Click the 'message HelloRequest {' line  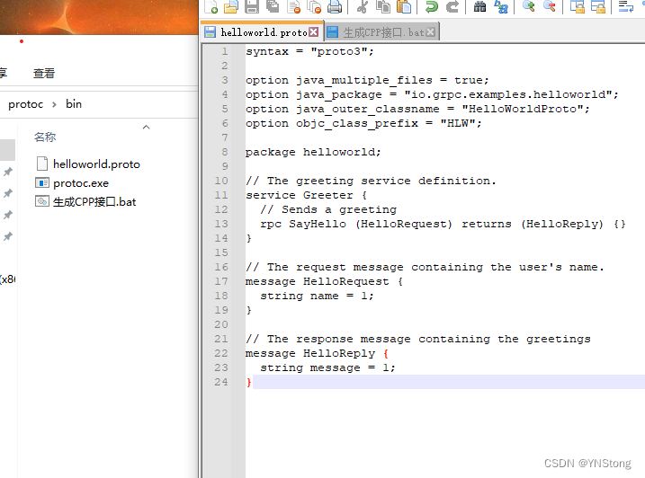tap(324, 281)
